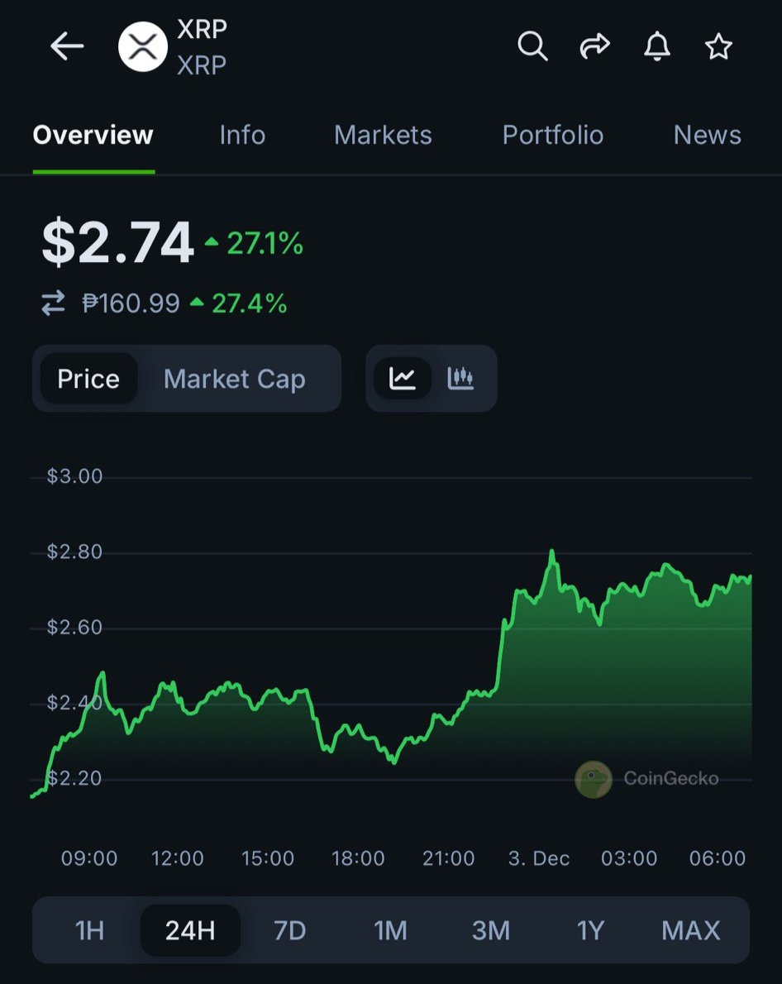Show the MAX time range

click(691, 931)
